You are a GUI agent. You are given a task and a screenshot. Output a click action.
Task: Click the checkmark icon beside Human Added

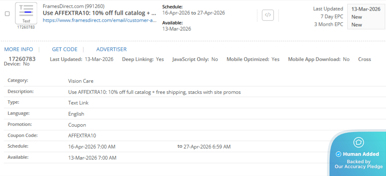pos(338,154)
